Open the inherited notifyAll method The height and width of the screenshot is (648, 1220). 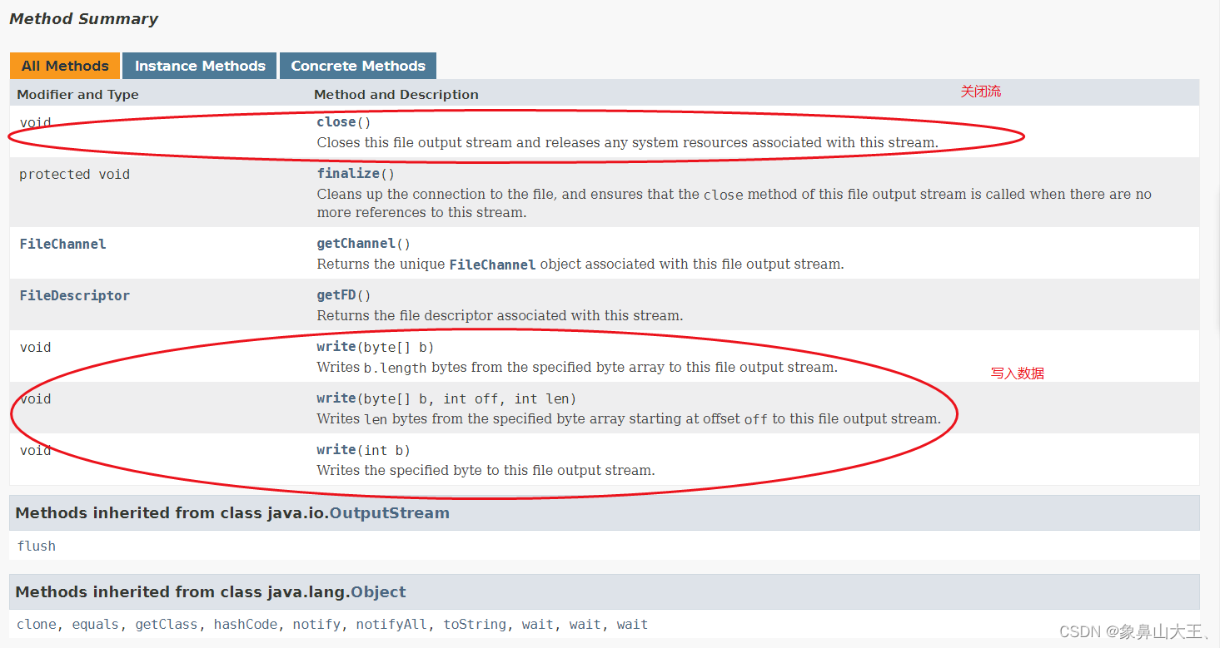(391, 624)
